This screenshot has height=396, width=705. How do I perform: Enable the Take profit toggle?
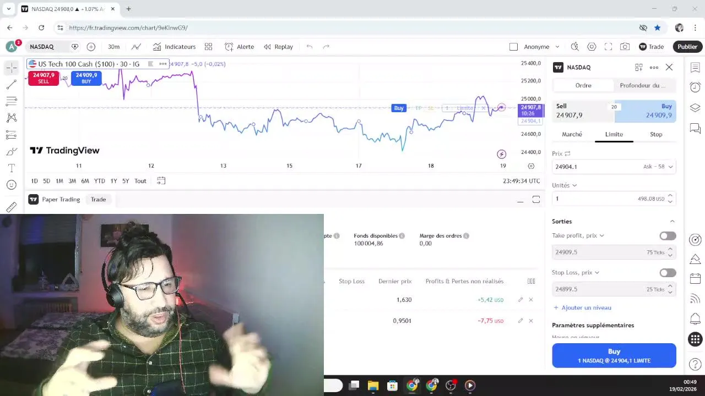[x=668, y=236]
